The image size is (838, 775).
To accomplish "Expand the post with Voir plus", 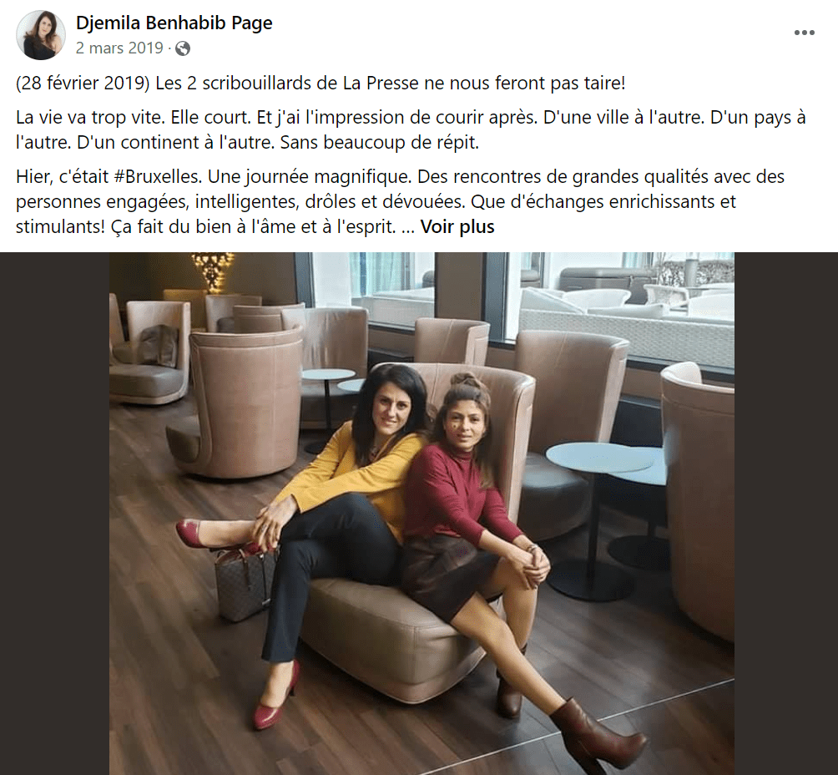I will [457, 227].
